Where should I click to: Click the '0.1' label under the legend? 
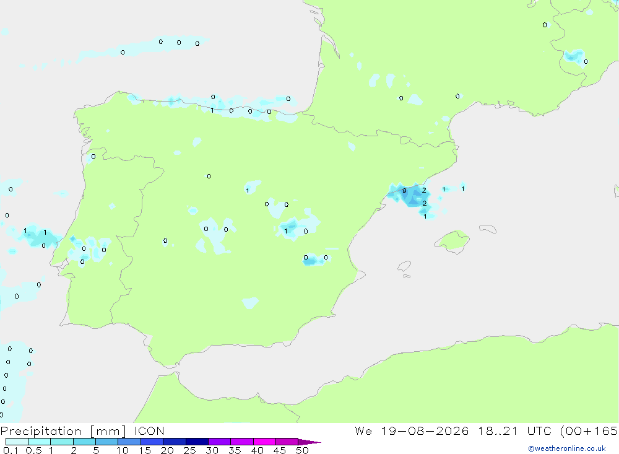pos(11,450)
